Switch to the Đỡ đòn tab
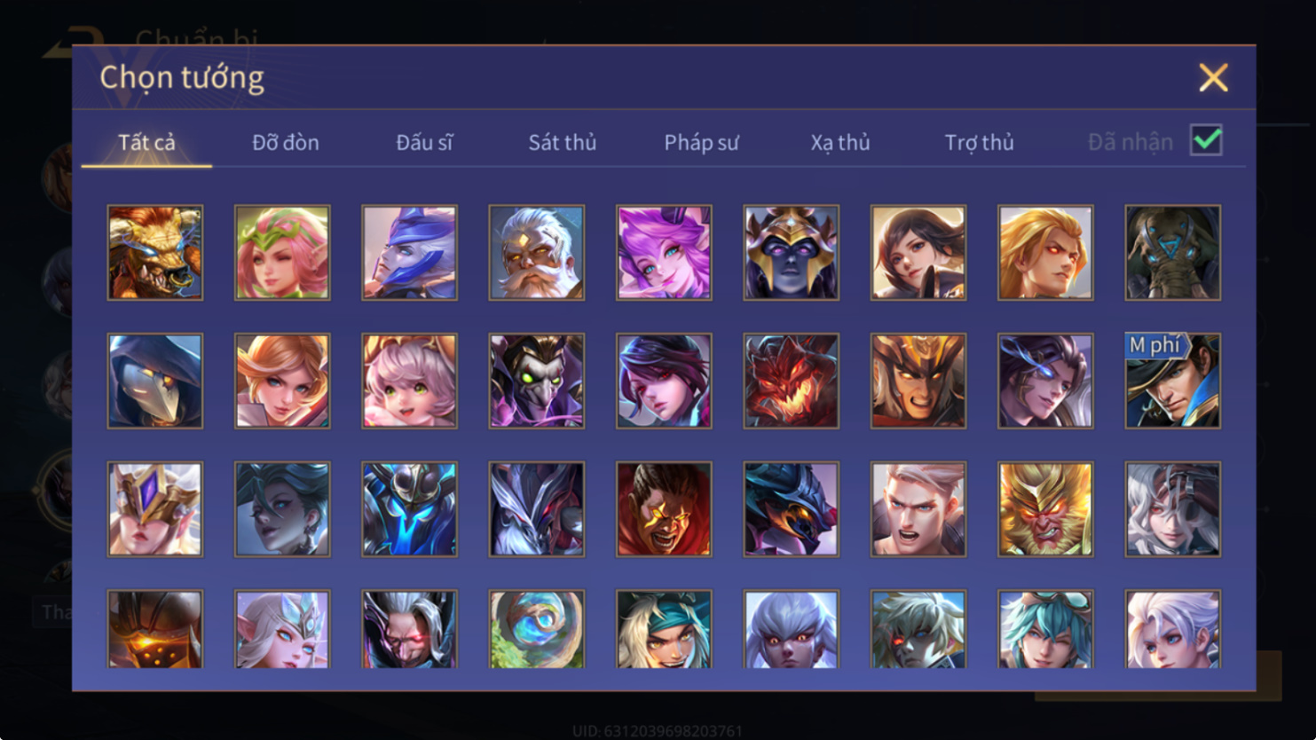Image resolution: width=1316 pixels, height=740 pixels. (x=286, y=142)
